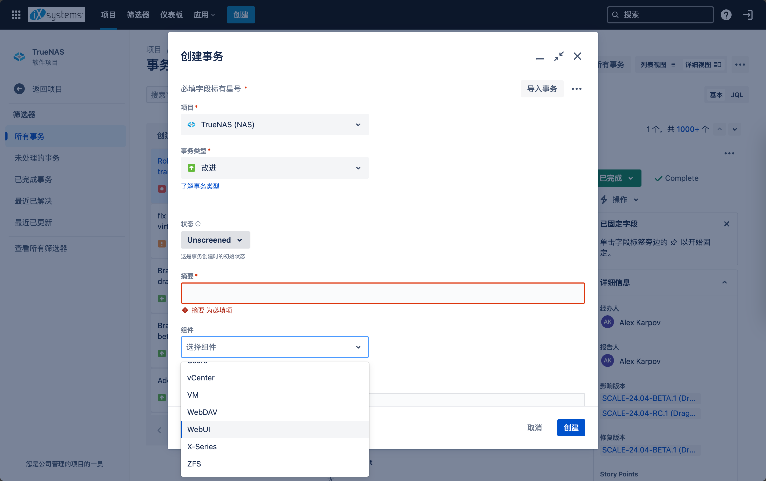Expand the Unscreened status dropdown
This screenshot has width=766, height=481.
(x=215, y=240)
